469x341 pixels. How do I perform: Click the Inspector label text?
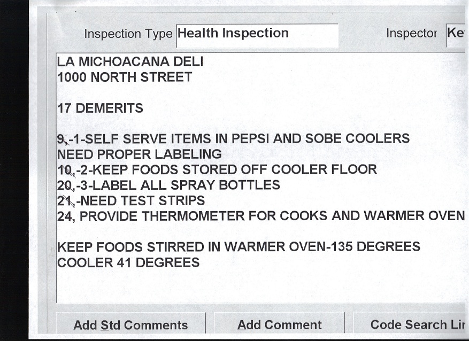click(411, 34)
